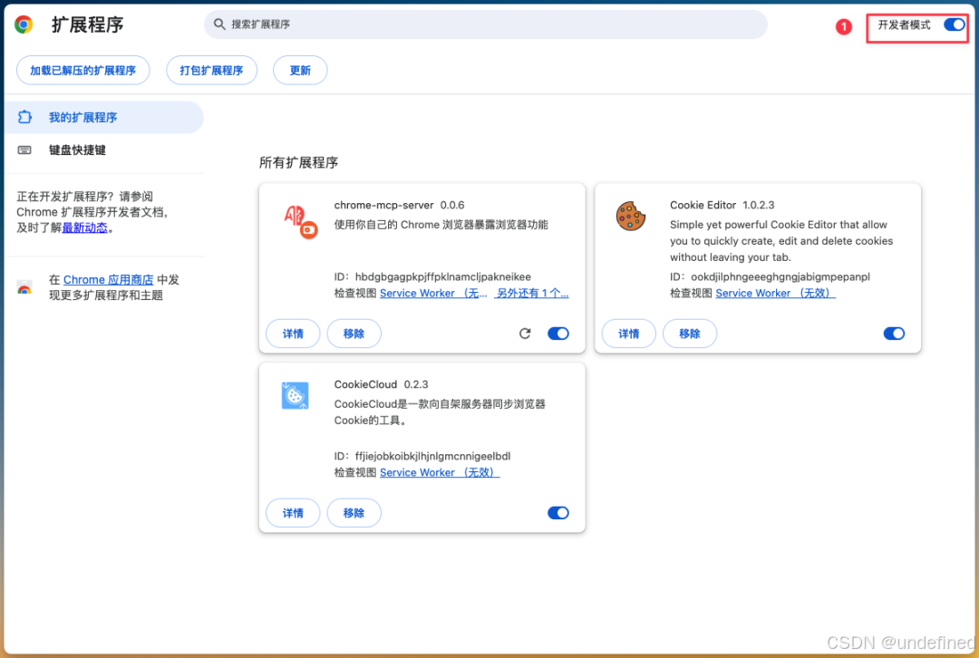The width and height of the screenshot is (979, 658).
Task: Open the 最新动态 link
Action: click(85, 227)
